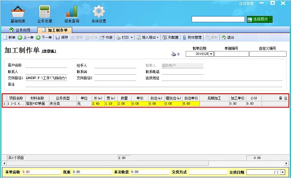Open 附件管理 attachment manager
This screenshot has height=178, width=291.
click(192, 37)
